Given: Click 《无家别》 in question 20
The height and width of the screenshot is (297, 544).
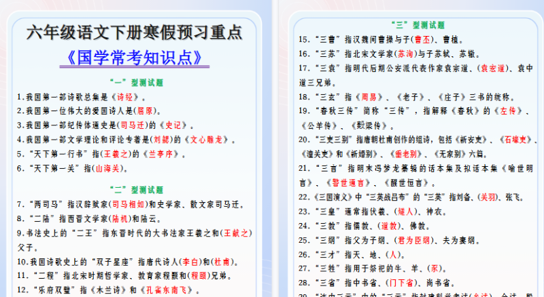Looking at the screenshot, I should click(x=449, y=154).
